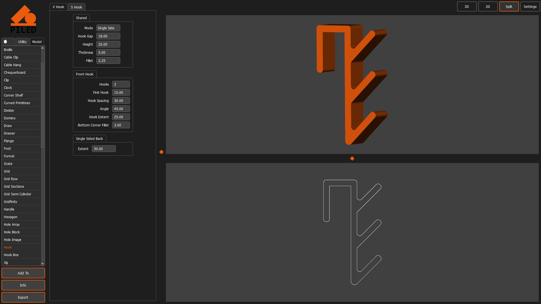The height and width of the screenshot is (304, 541).
Task: Click the Fillet value field
Action: 108,61
